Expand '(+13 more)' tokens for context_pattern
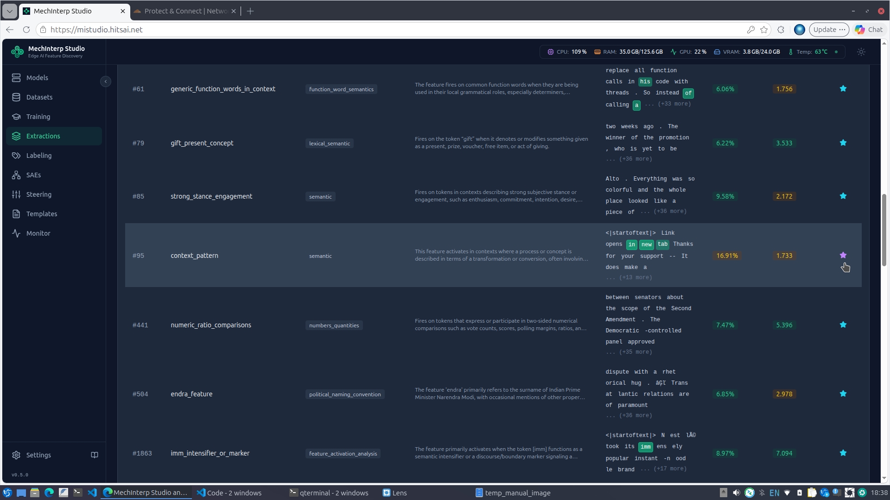 pos(635,277)
